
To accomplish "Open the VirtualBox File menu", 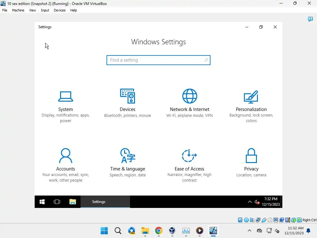I will coord(5,10).
